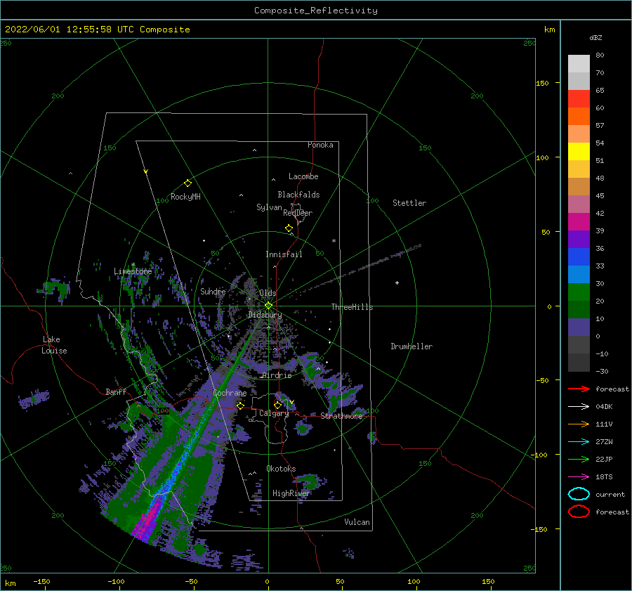This screenshot has width=632, height=591.
Task: Click the cyan current ellipse legend icon
Action: point(579,494)
